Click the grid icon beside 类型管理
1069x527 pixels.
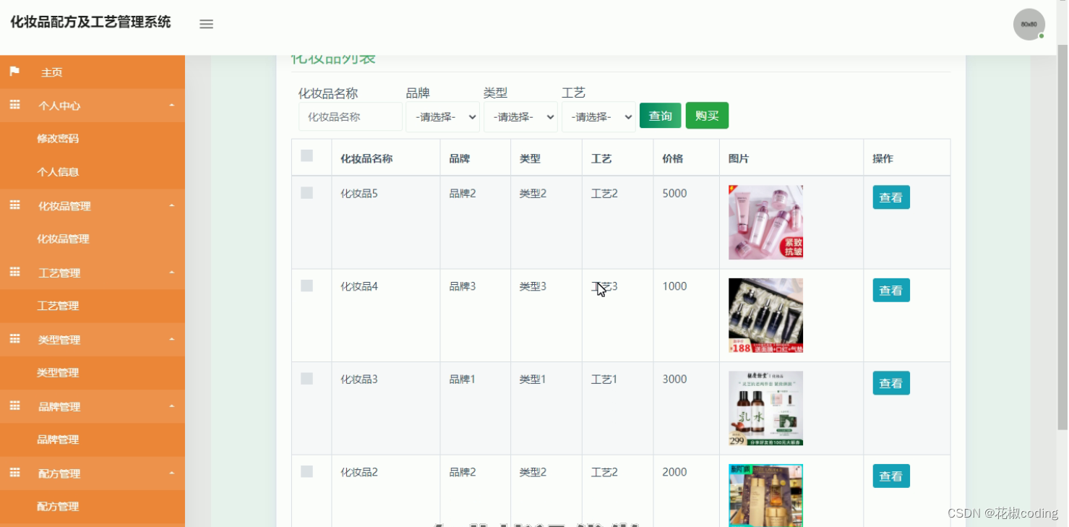coord(14,339)
